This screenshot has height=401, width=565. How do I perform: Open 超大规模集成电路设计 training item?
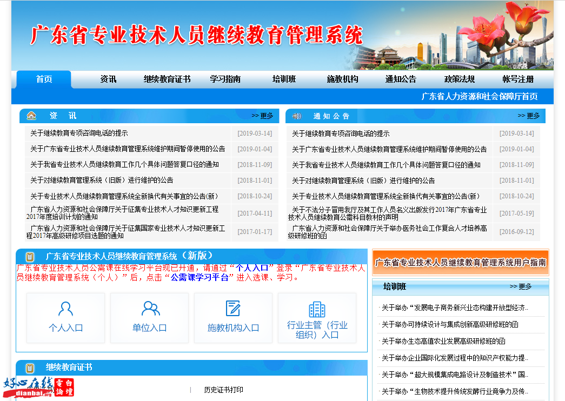pyautogui.click(x=455, y=375)
